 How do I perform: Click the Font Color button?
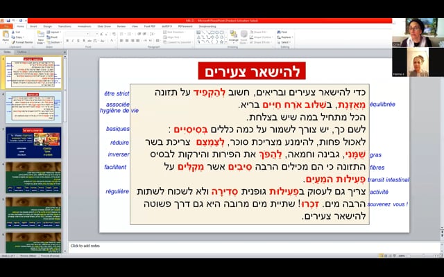coord(112,41)
